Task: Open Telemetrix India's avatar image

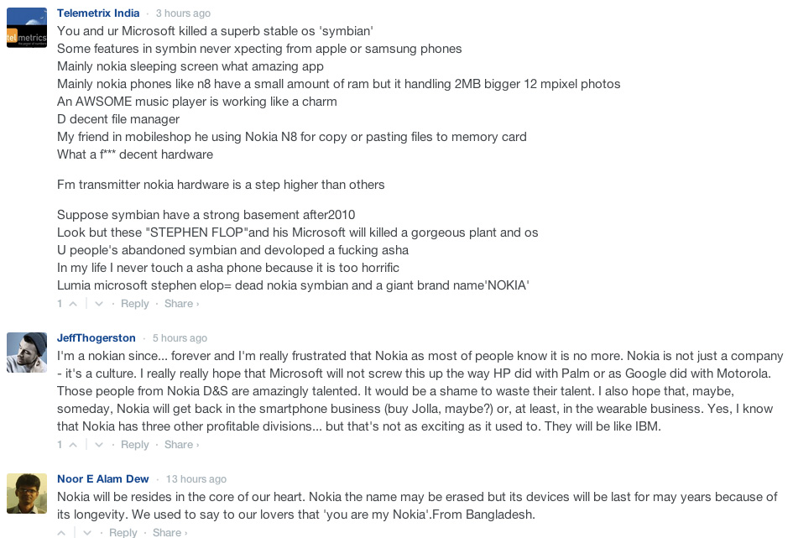Action: pos(27,28)
